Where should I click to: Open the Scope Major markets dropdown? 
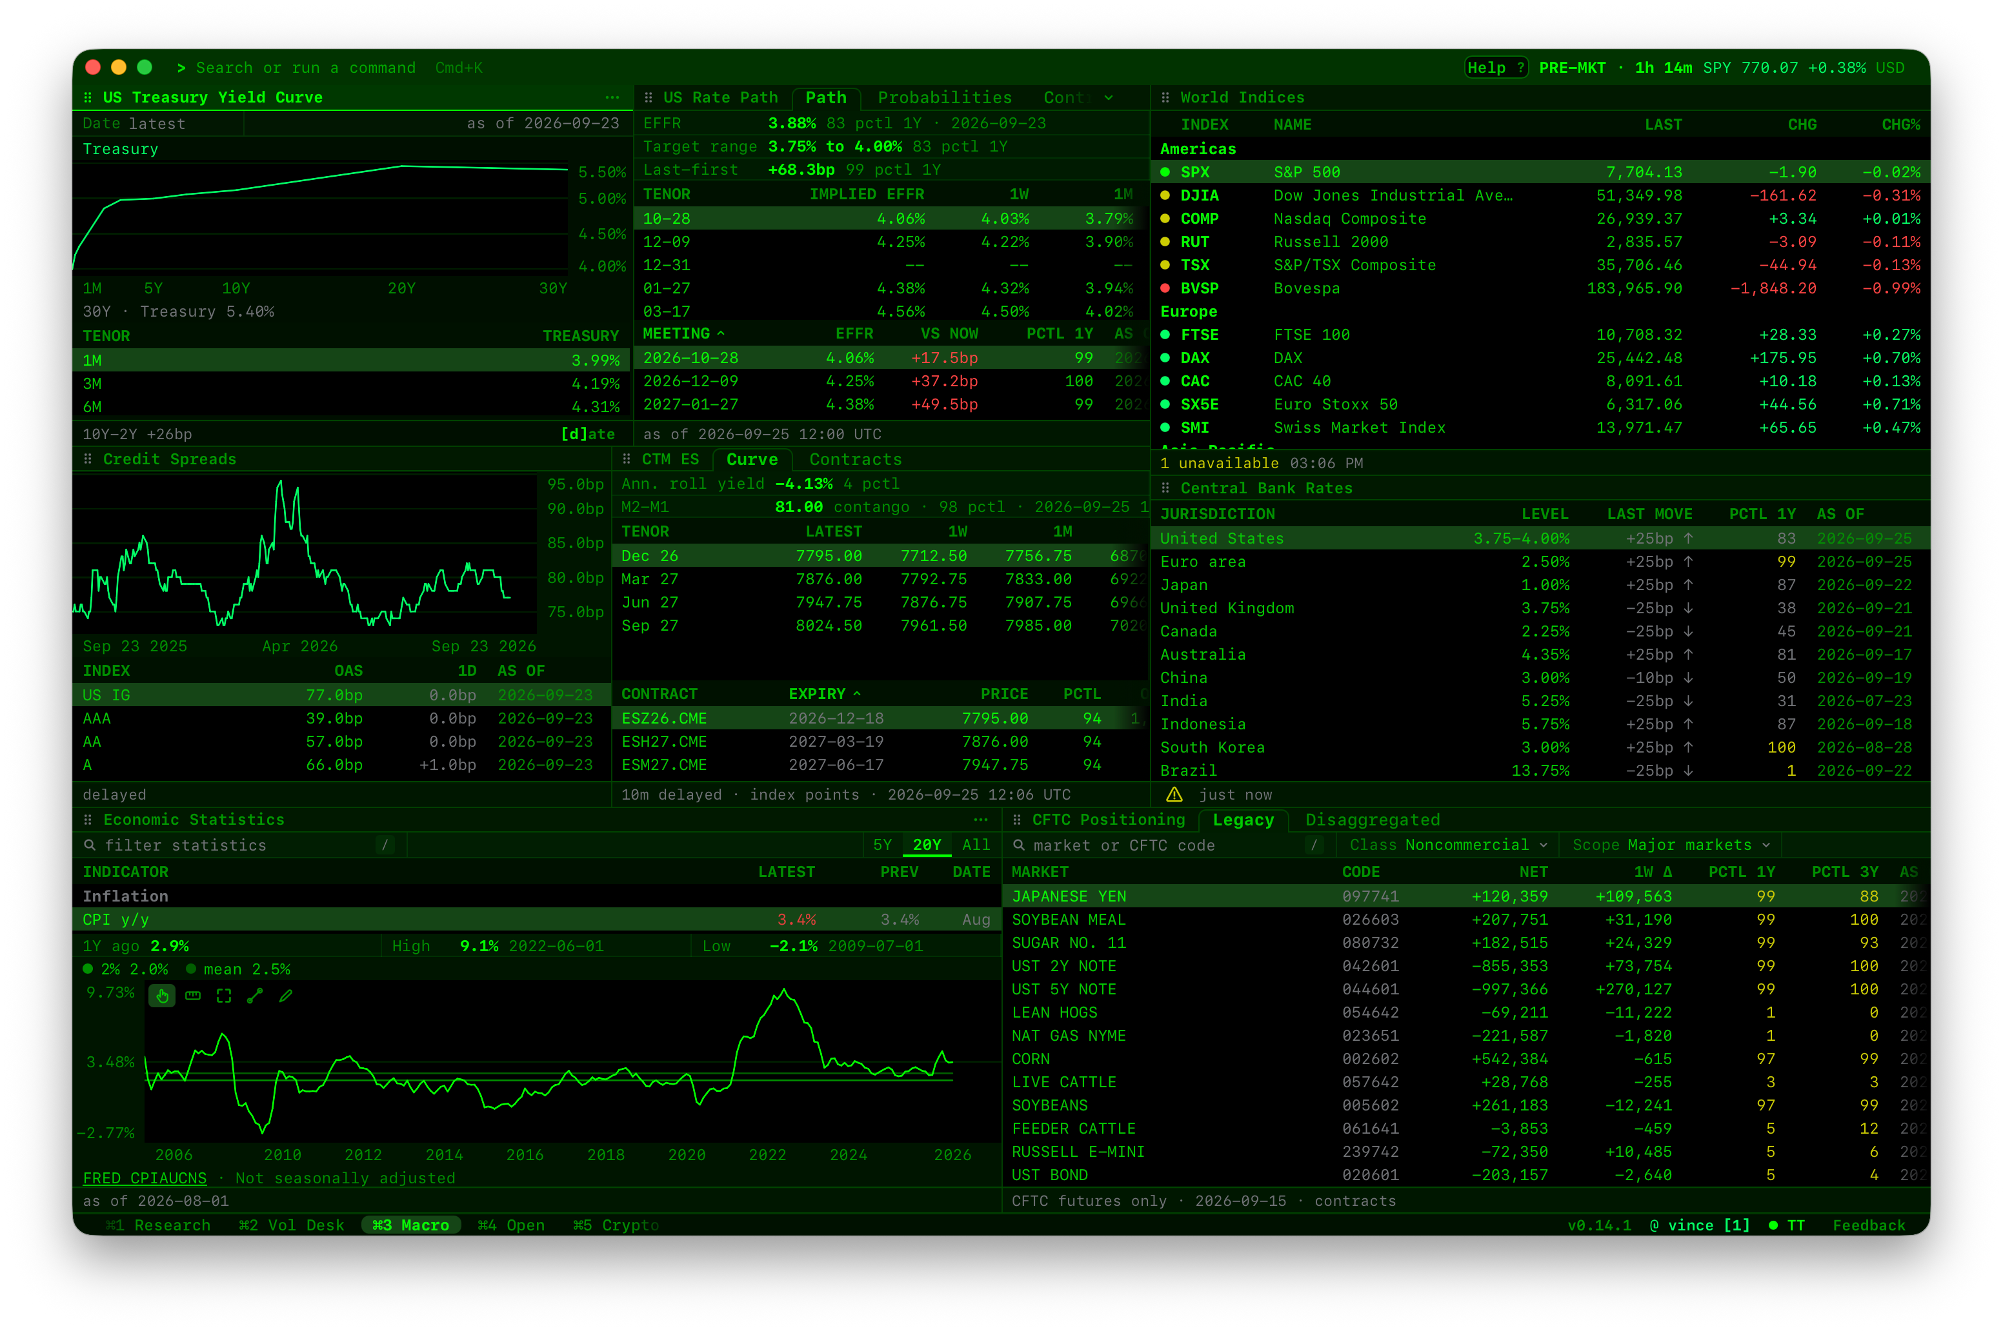1671,845
